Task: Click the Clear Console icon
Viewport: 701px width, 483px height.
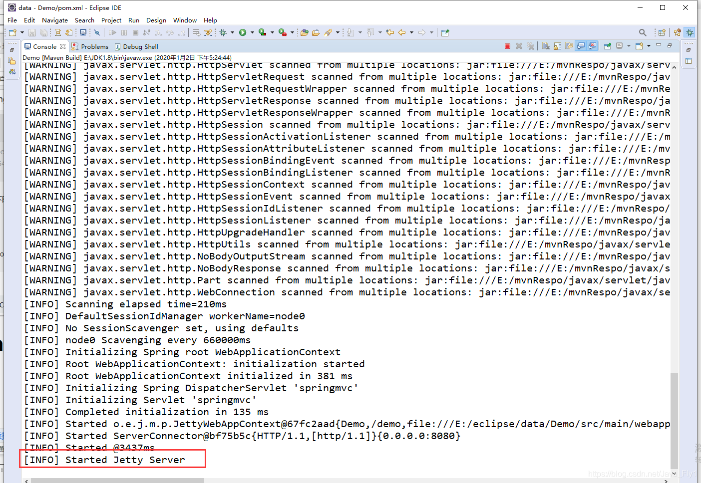Action: (546, 46)
